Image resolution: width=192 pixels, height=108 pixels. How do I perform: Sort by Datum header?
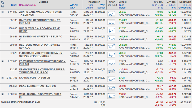89,8
